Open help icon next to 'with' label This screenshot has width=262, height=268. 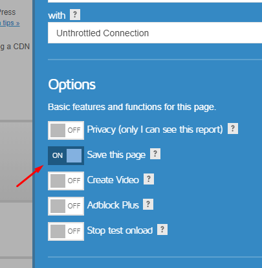pos(75,15)
